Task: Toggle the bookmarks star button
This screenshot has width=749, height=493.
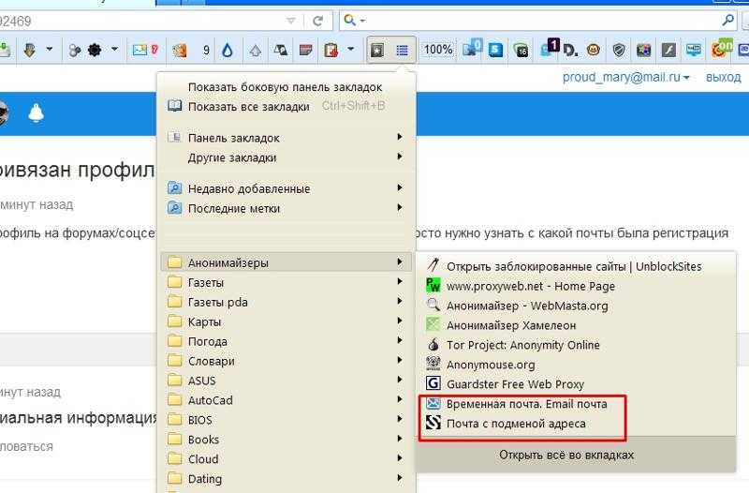Action: (377, 50)
